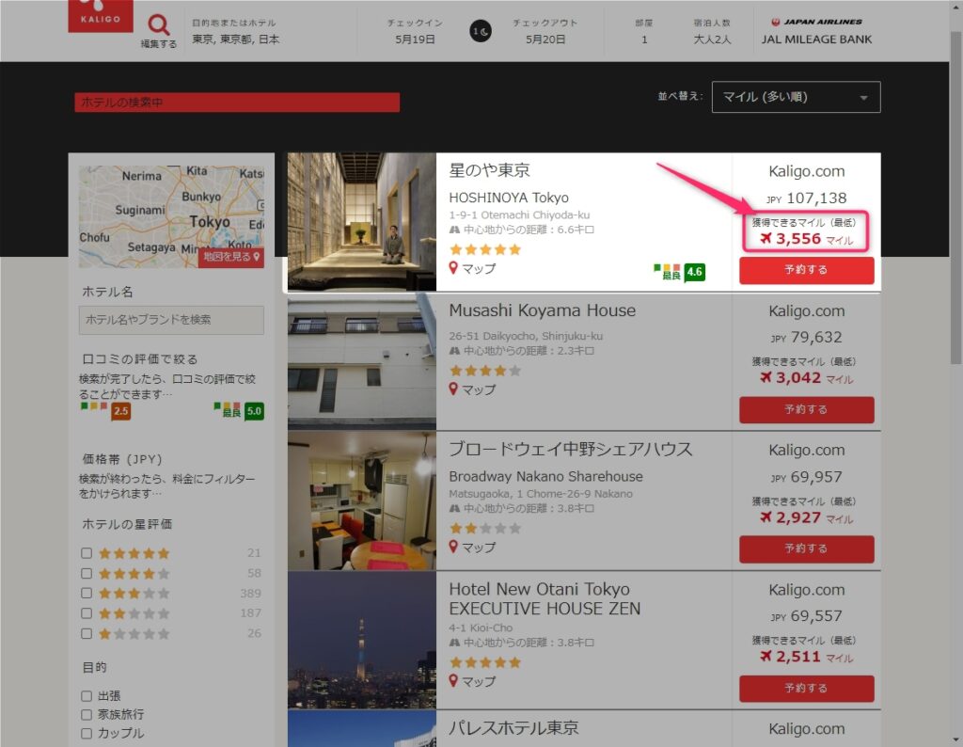
Task: Check the カップル purpose filter
Action: pos(87,734)
